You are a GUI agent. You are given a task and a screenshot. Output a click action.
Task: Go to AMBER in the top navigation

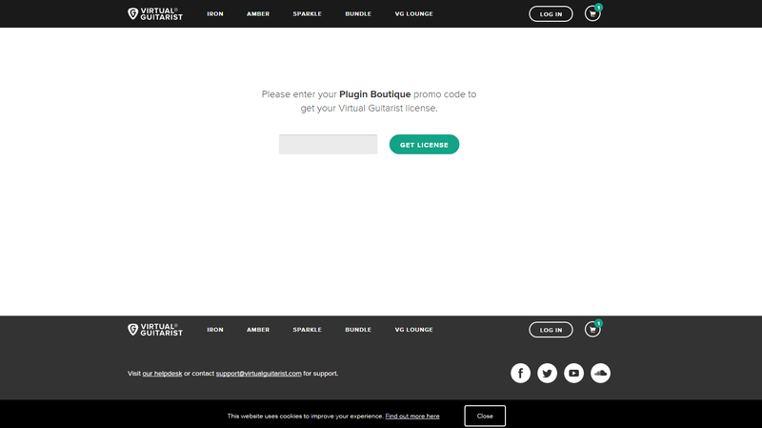coord(258,13)
